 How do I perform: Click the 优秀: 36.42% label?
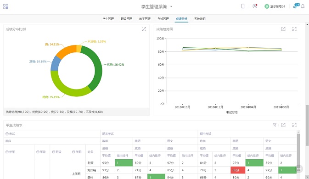(116, 64)
